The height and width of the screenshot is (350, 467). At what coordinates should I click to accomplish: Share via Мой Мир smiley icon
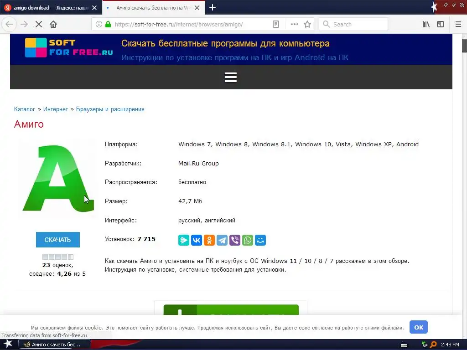click(260, 240)
